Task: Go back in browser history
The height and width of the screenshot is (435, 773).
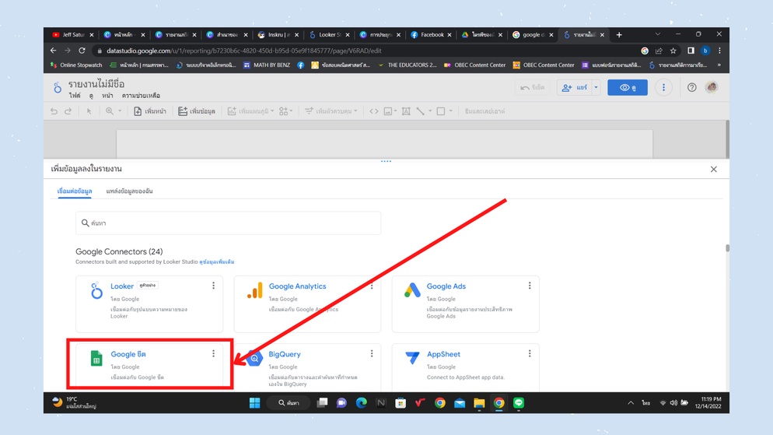Action: click(53, 51)
